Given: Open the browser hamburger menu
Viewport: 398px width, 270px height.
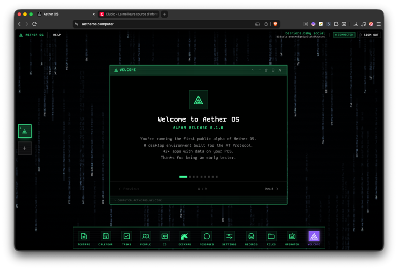Looking at the screenshot, I should point(379,24).
